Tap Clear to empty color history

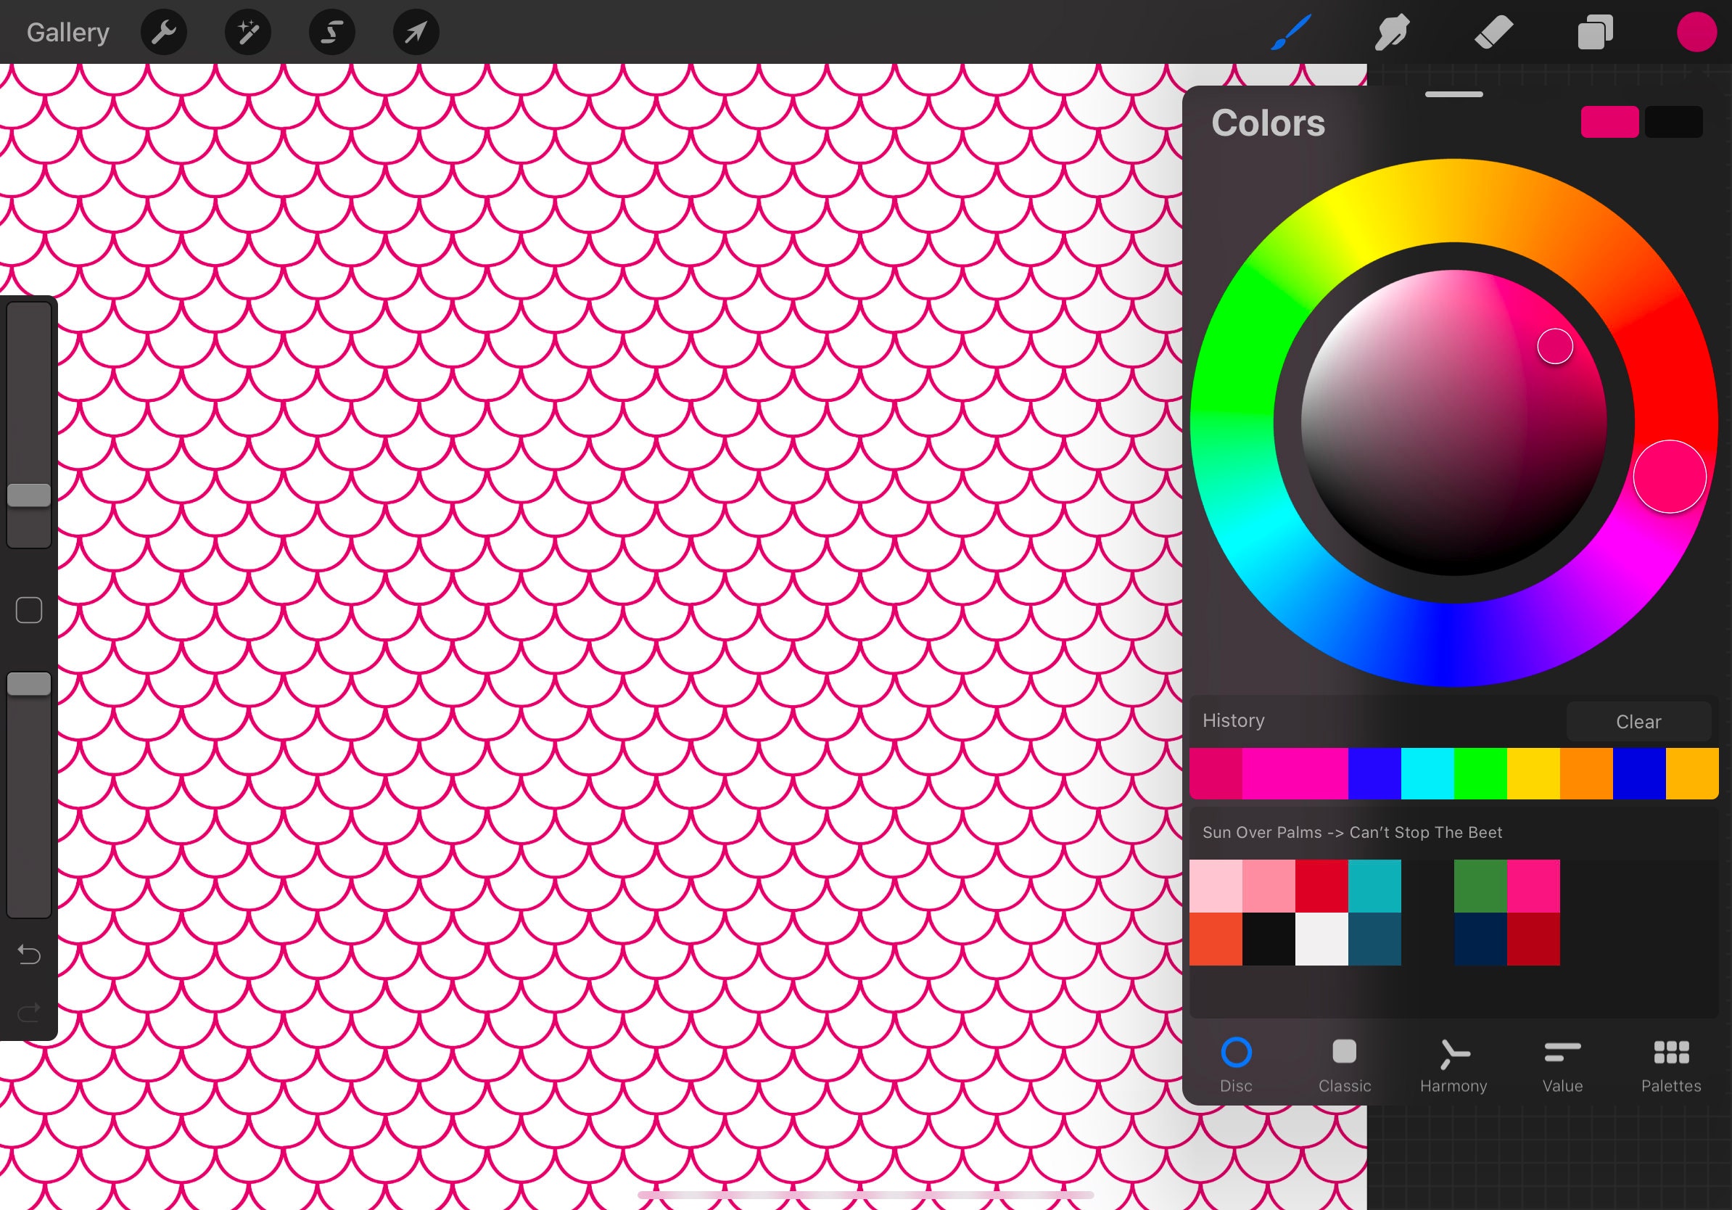click(x=1638, y=721)
